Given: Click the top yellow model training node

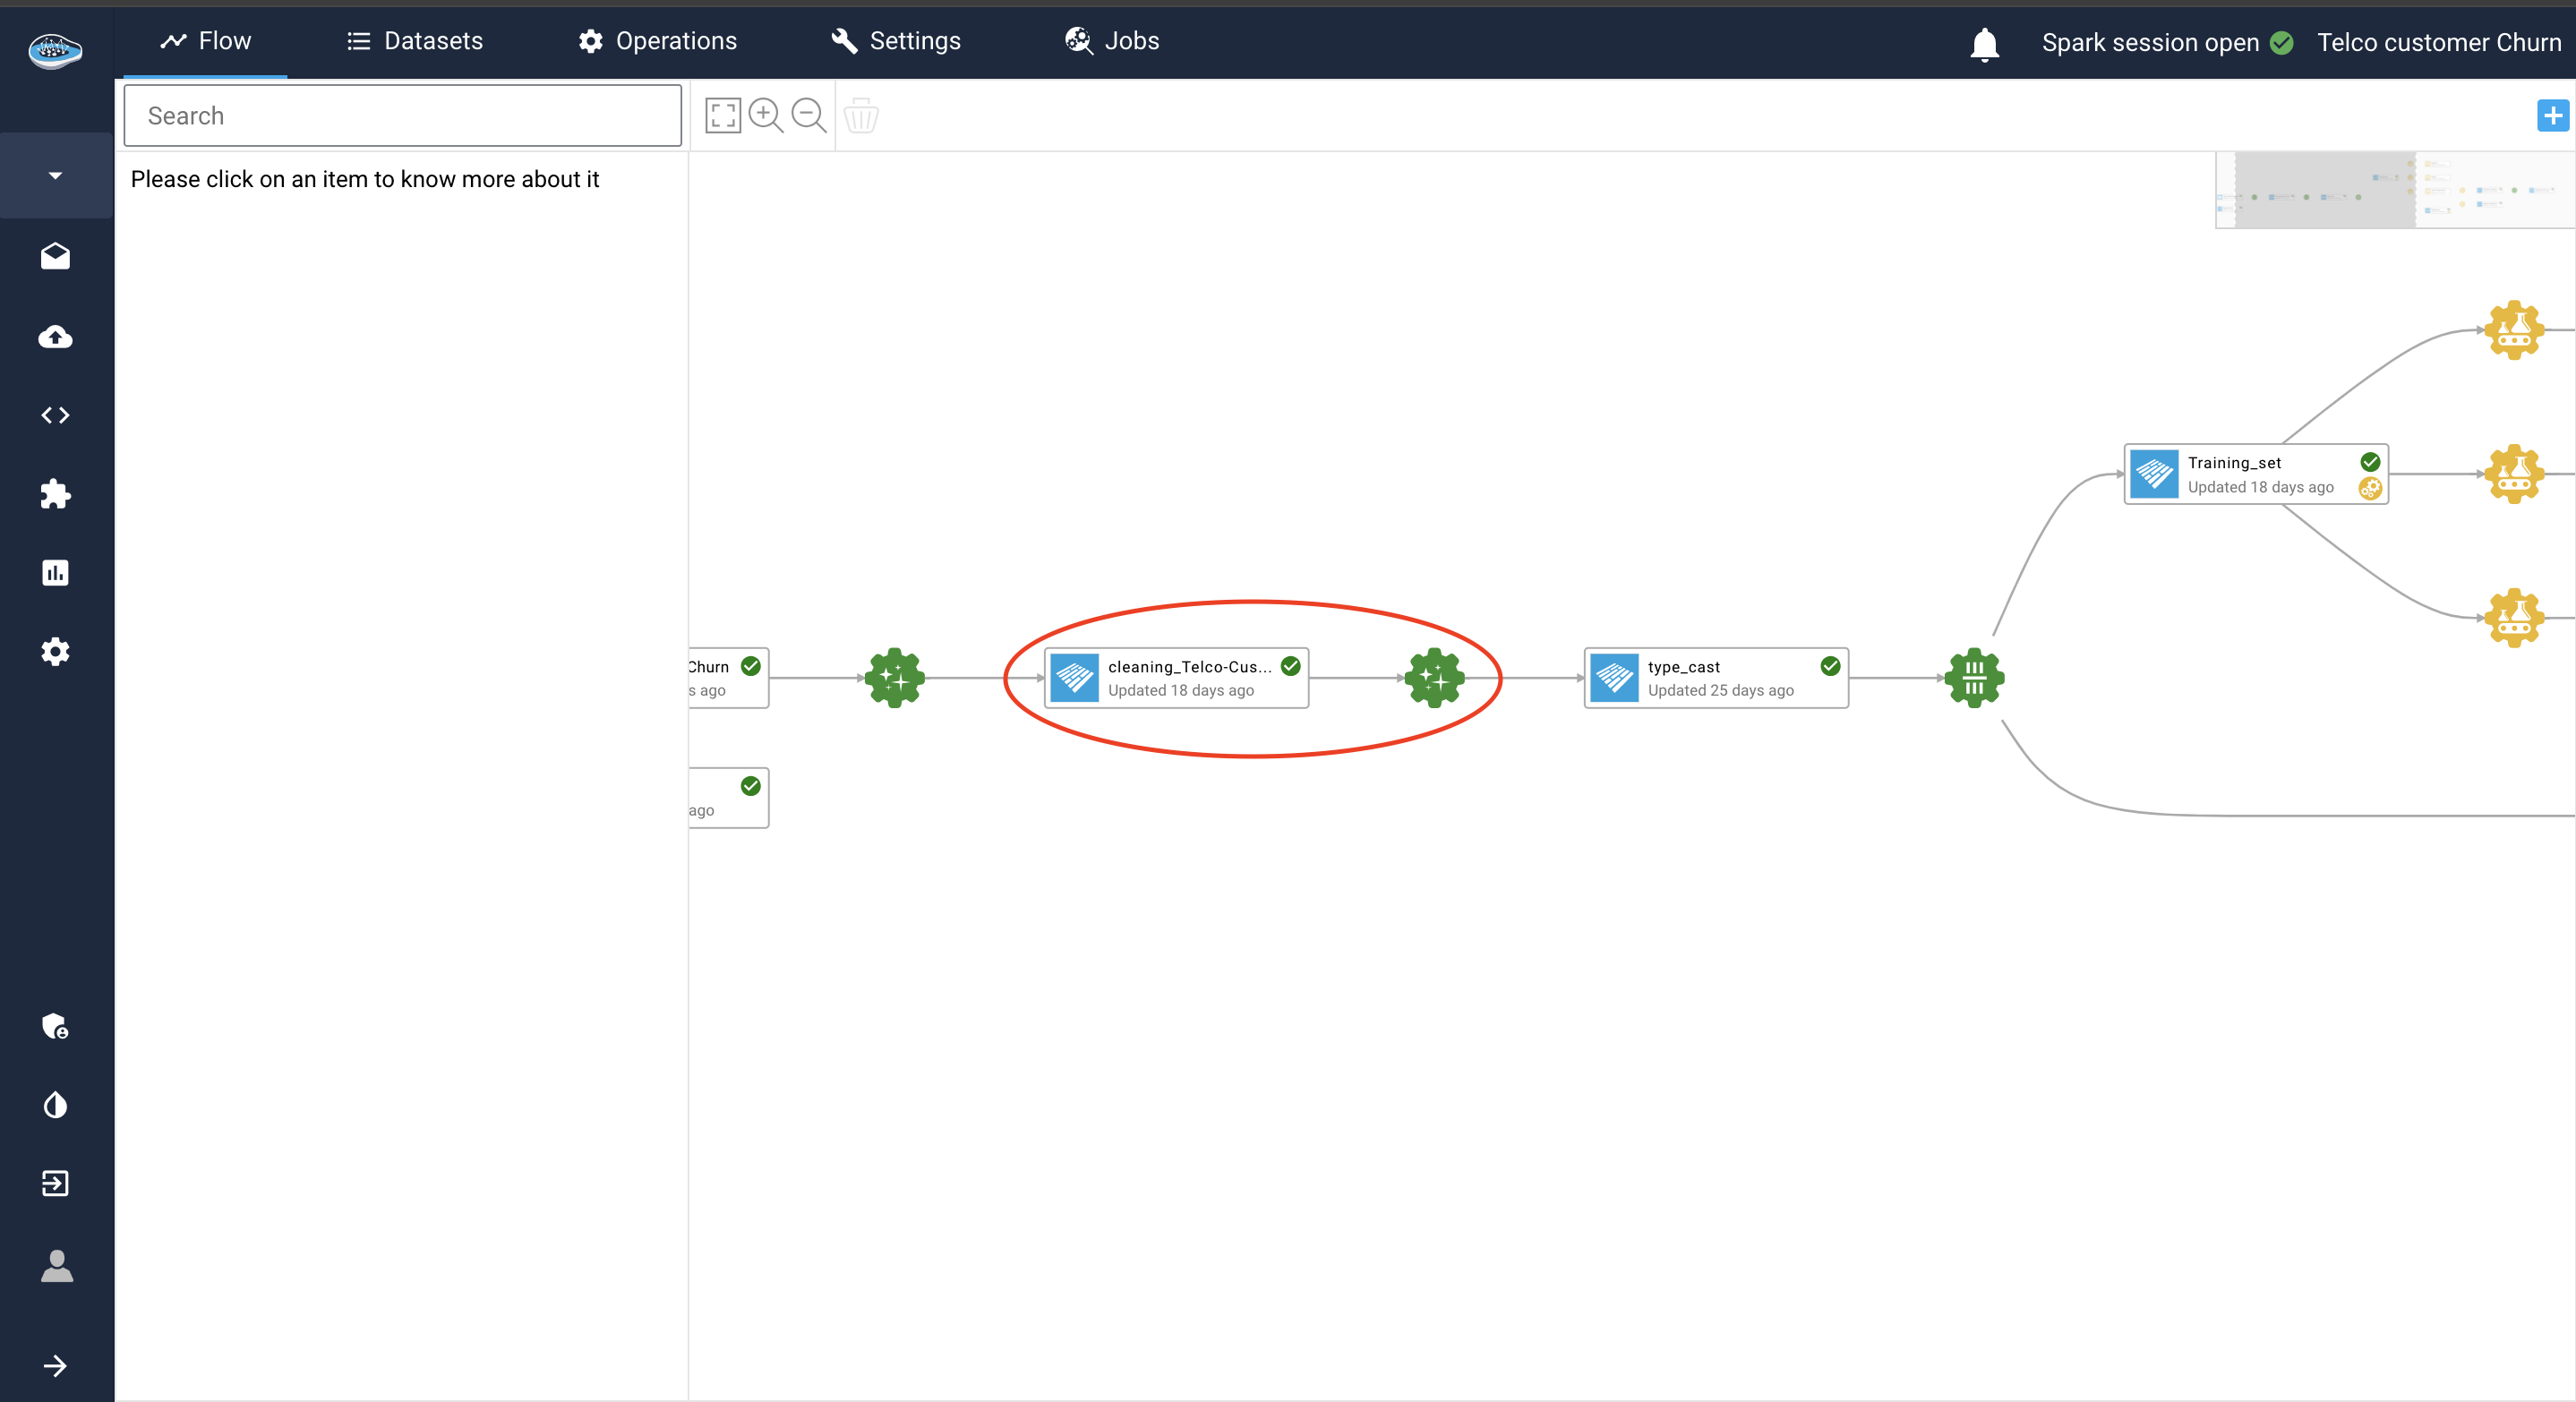Looking at the screenshot, I should [2513, 330].
